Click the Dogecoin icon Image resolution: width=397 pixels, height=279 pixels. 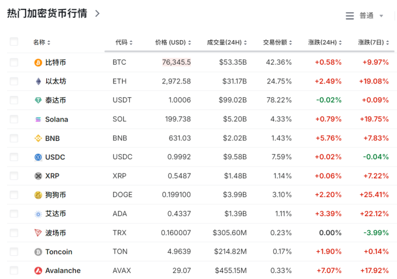[x=39, y=195]
